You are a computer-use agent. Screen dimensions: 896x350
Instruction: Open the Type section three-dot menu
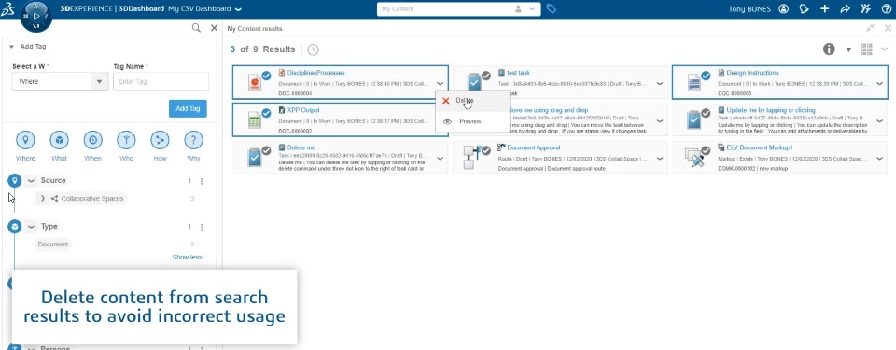coord(202,227)
